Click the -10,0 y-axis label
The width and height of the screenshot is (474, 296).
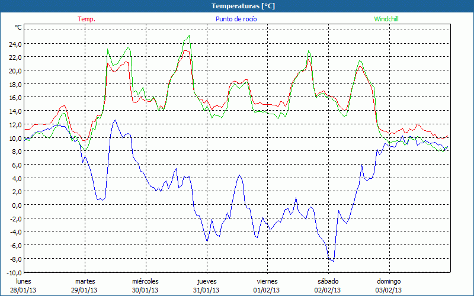click(12, 273)
